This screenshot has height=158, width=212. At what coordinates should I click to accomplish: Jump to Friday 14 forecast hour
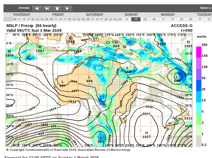click(60, 19)
